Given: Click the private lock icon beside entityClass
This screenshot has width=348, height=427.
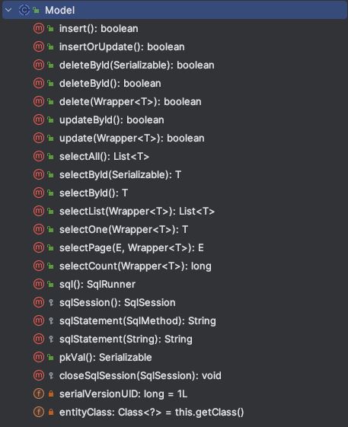Looking at the screenshot, I should 51,412.
